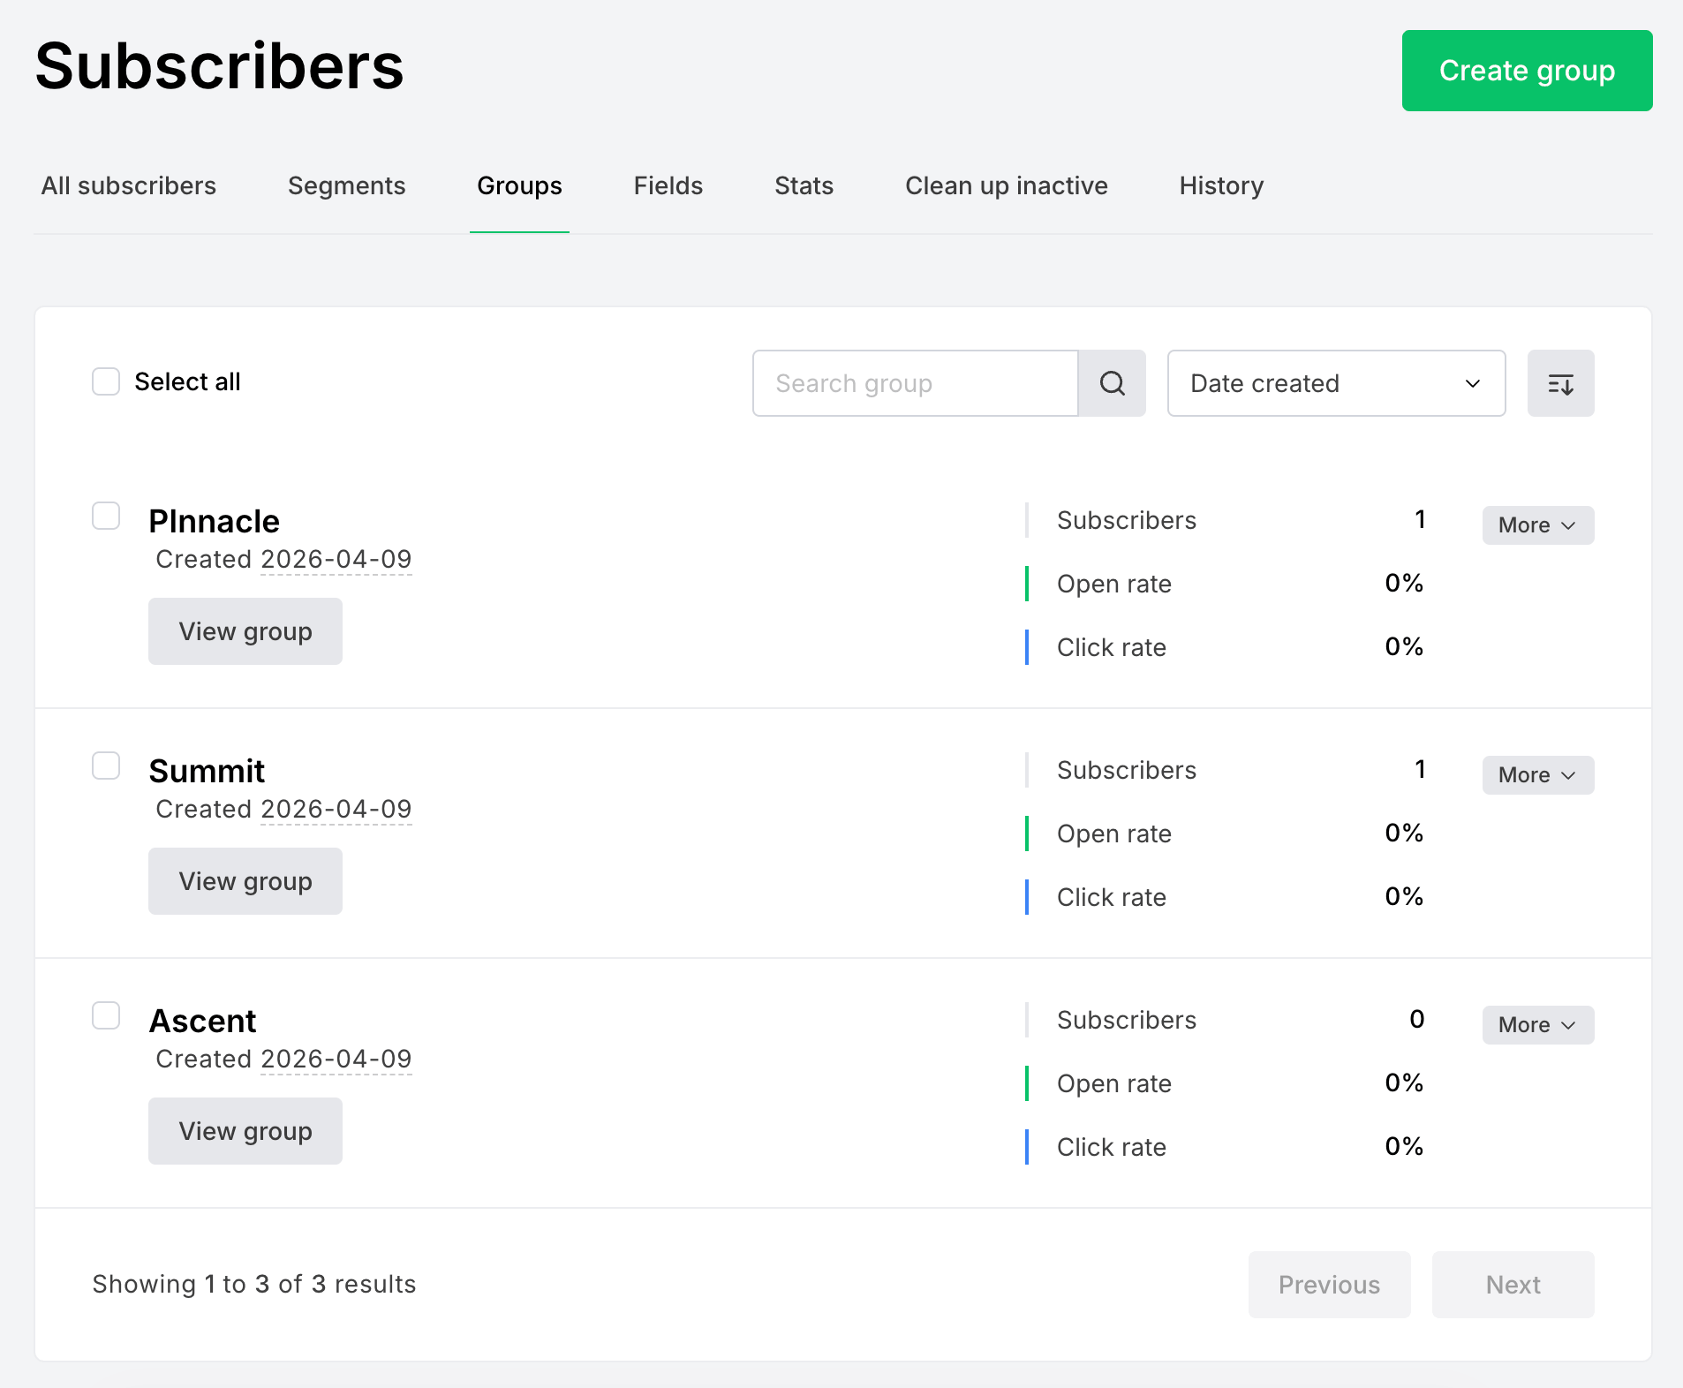Click the Showing 1 to 3 results text
This screenshot has width=1683, height=1388.
click(254, 1284)
